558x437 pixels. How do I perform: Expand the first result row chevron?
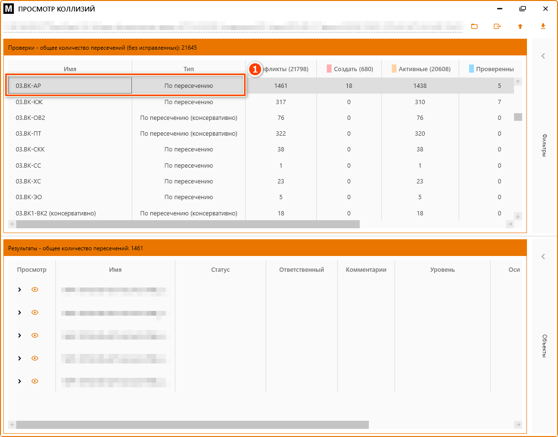(20, 289)
